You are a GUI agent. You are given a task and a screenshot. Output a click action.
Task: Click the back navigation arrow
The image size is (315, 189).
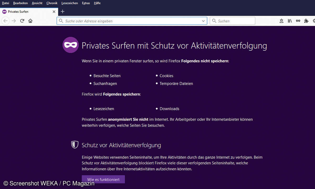point(6,21)
